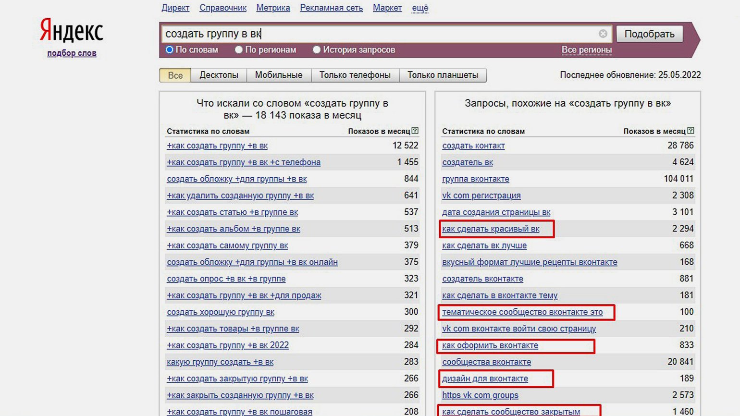This screenshot has width=740, height=416.
Task: Switch to the 'Мобильные' tab
Action: 279,75
